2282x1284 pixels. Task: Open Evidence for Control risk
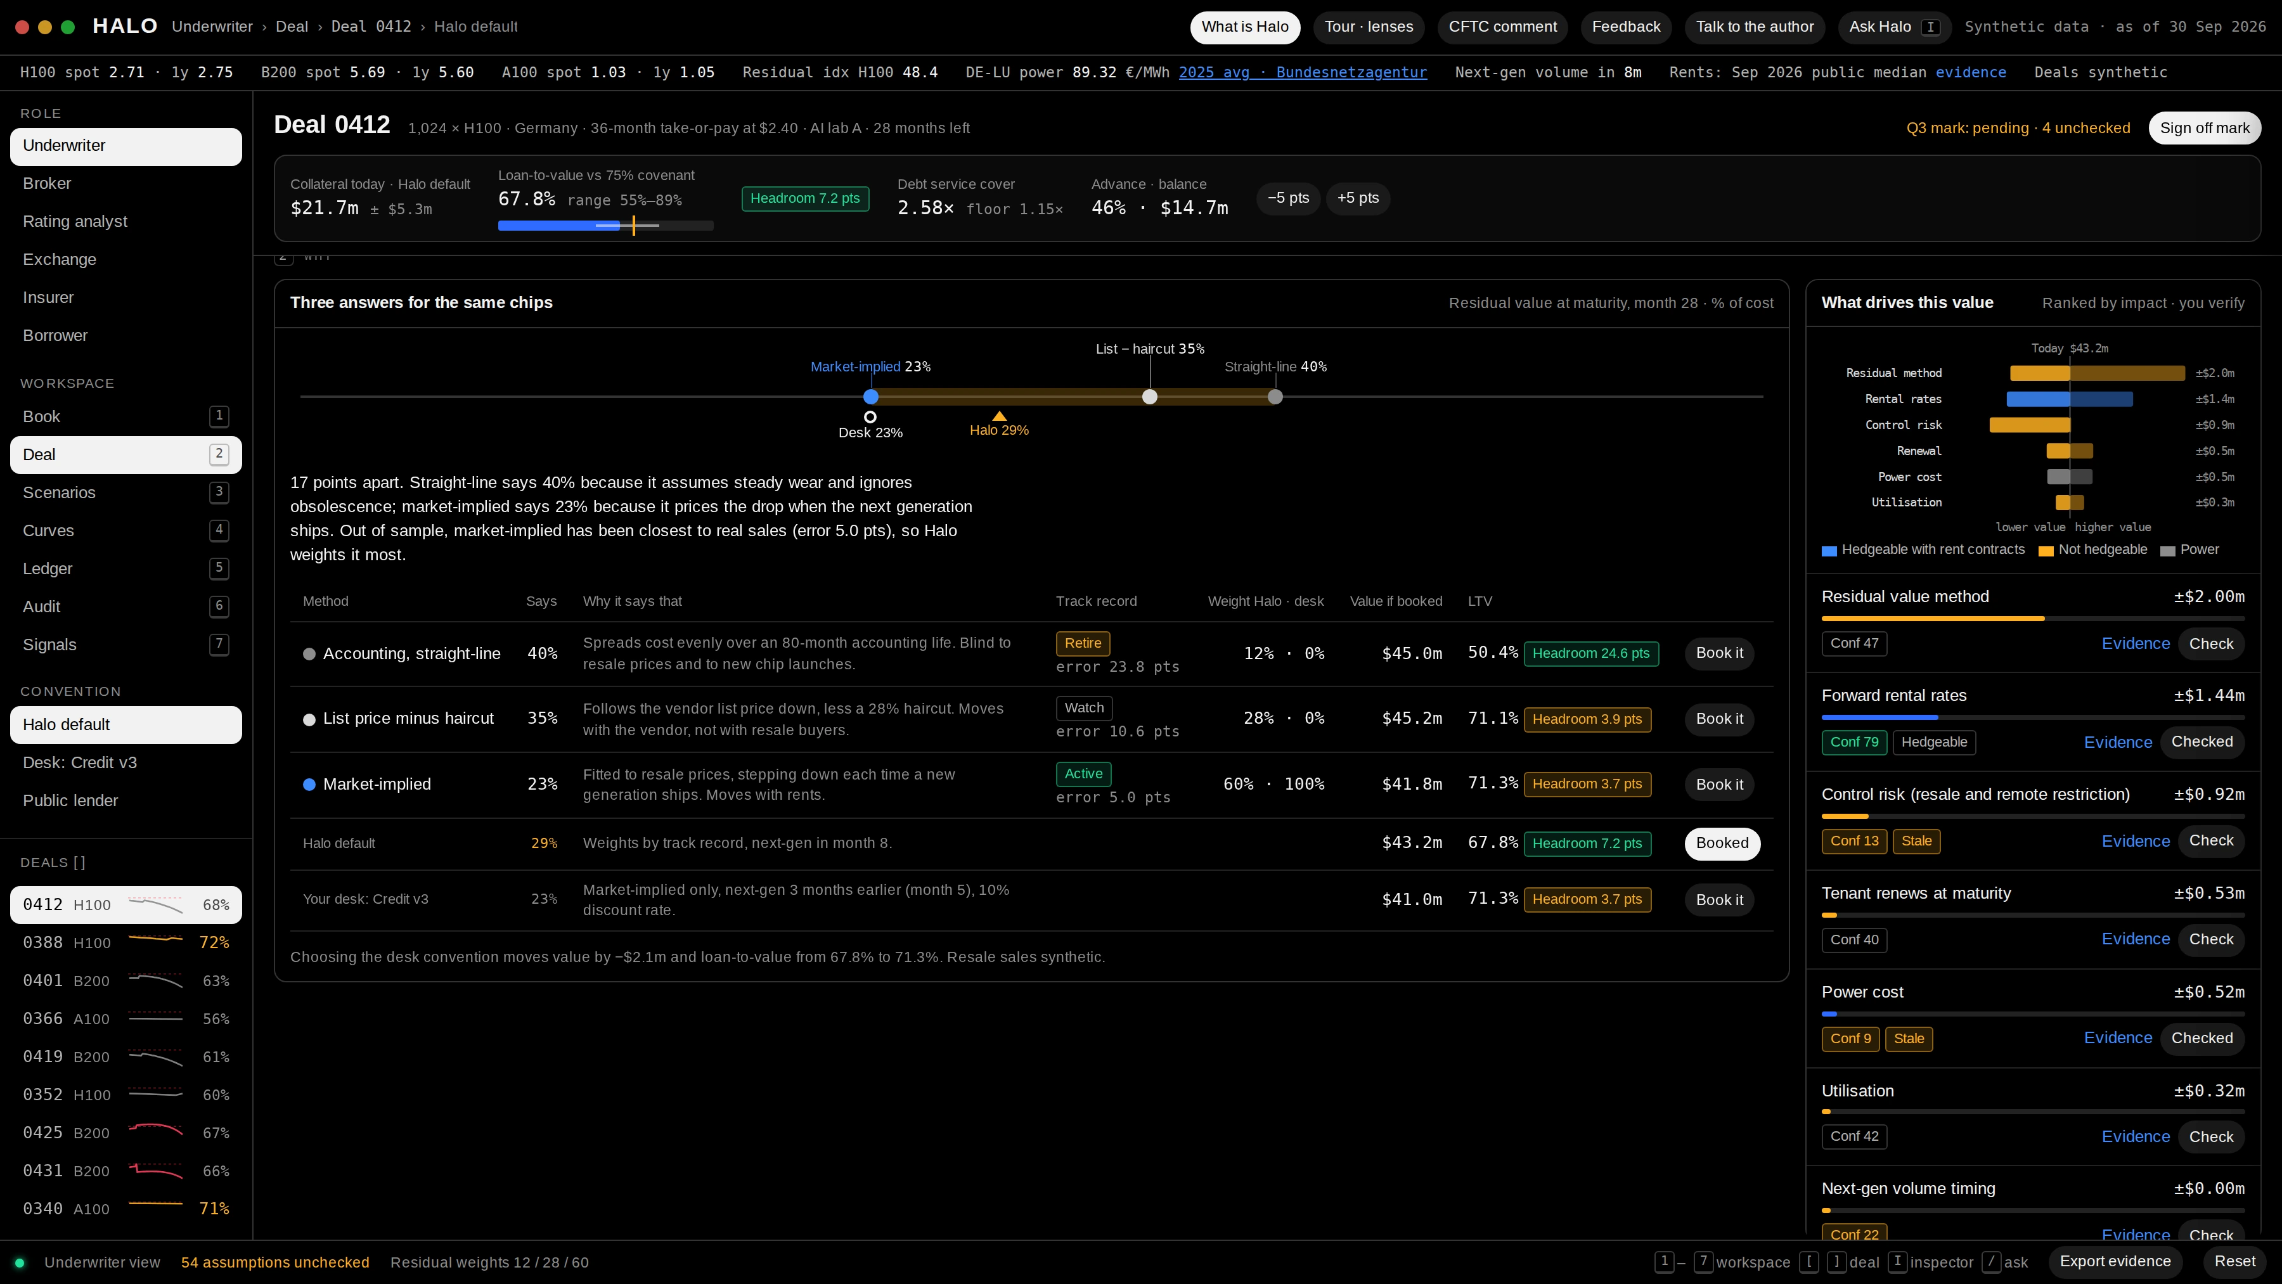click(x=2136, y=841)
